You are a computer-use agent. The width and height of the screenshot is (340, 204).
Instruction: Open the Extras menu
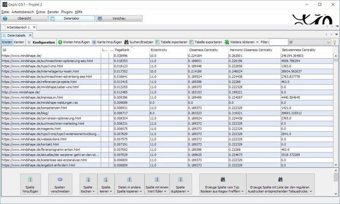pos(41,12)
